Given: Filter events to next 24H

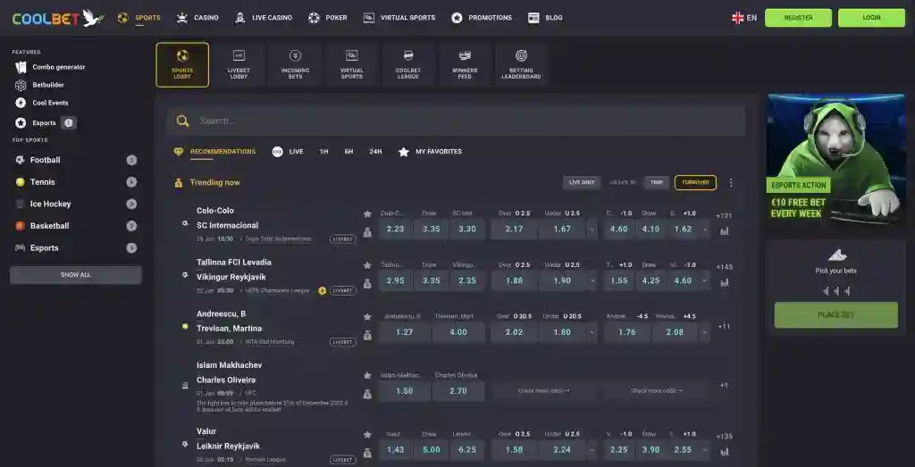Looking at the screenshot, I should tap(376, 152).
